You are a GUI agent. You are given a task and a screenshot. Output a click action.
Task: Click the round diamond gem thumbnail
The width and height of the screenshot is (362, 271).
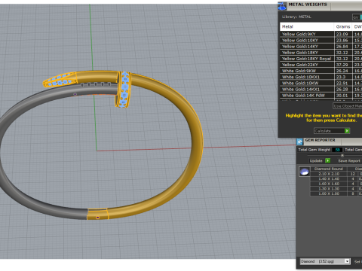tap(305, 172)
